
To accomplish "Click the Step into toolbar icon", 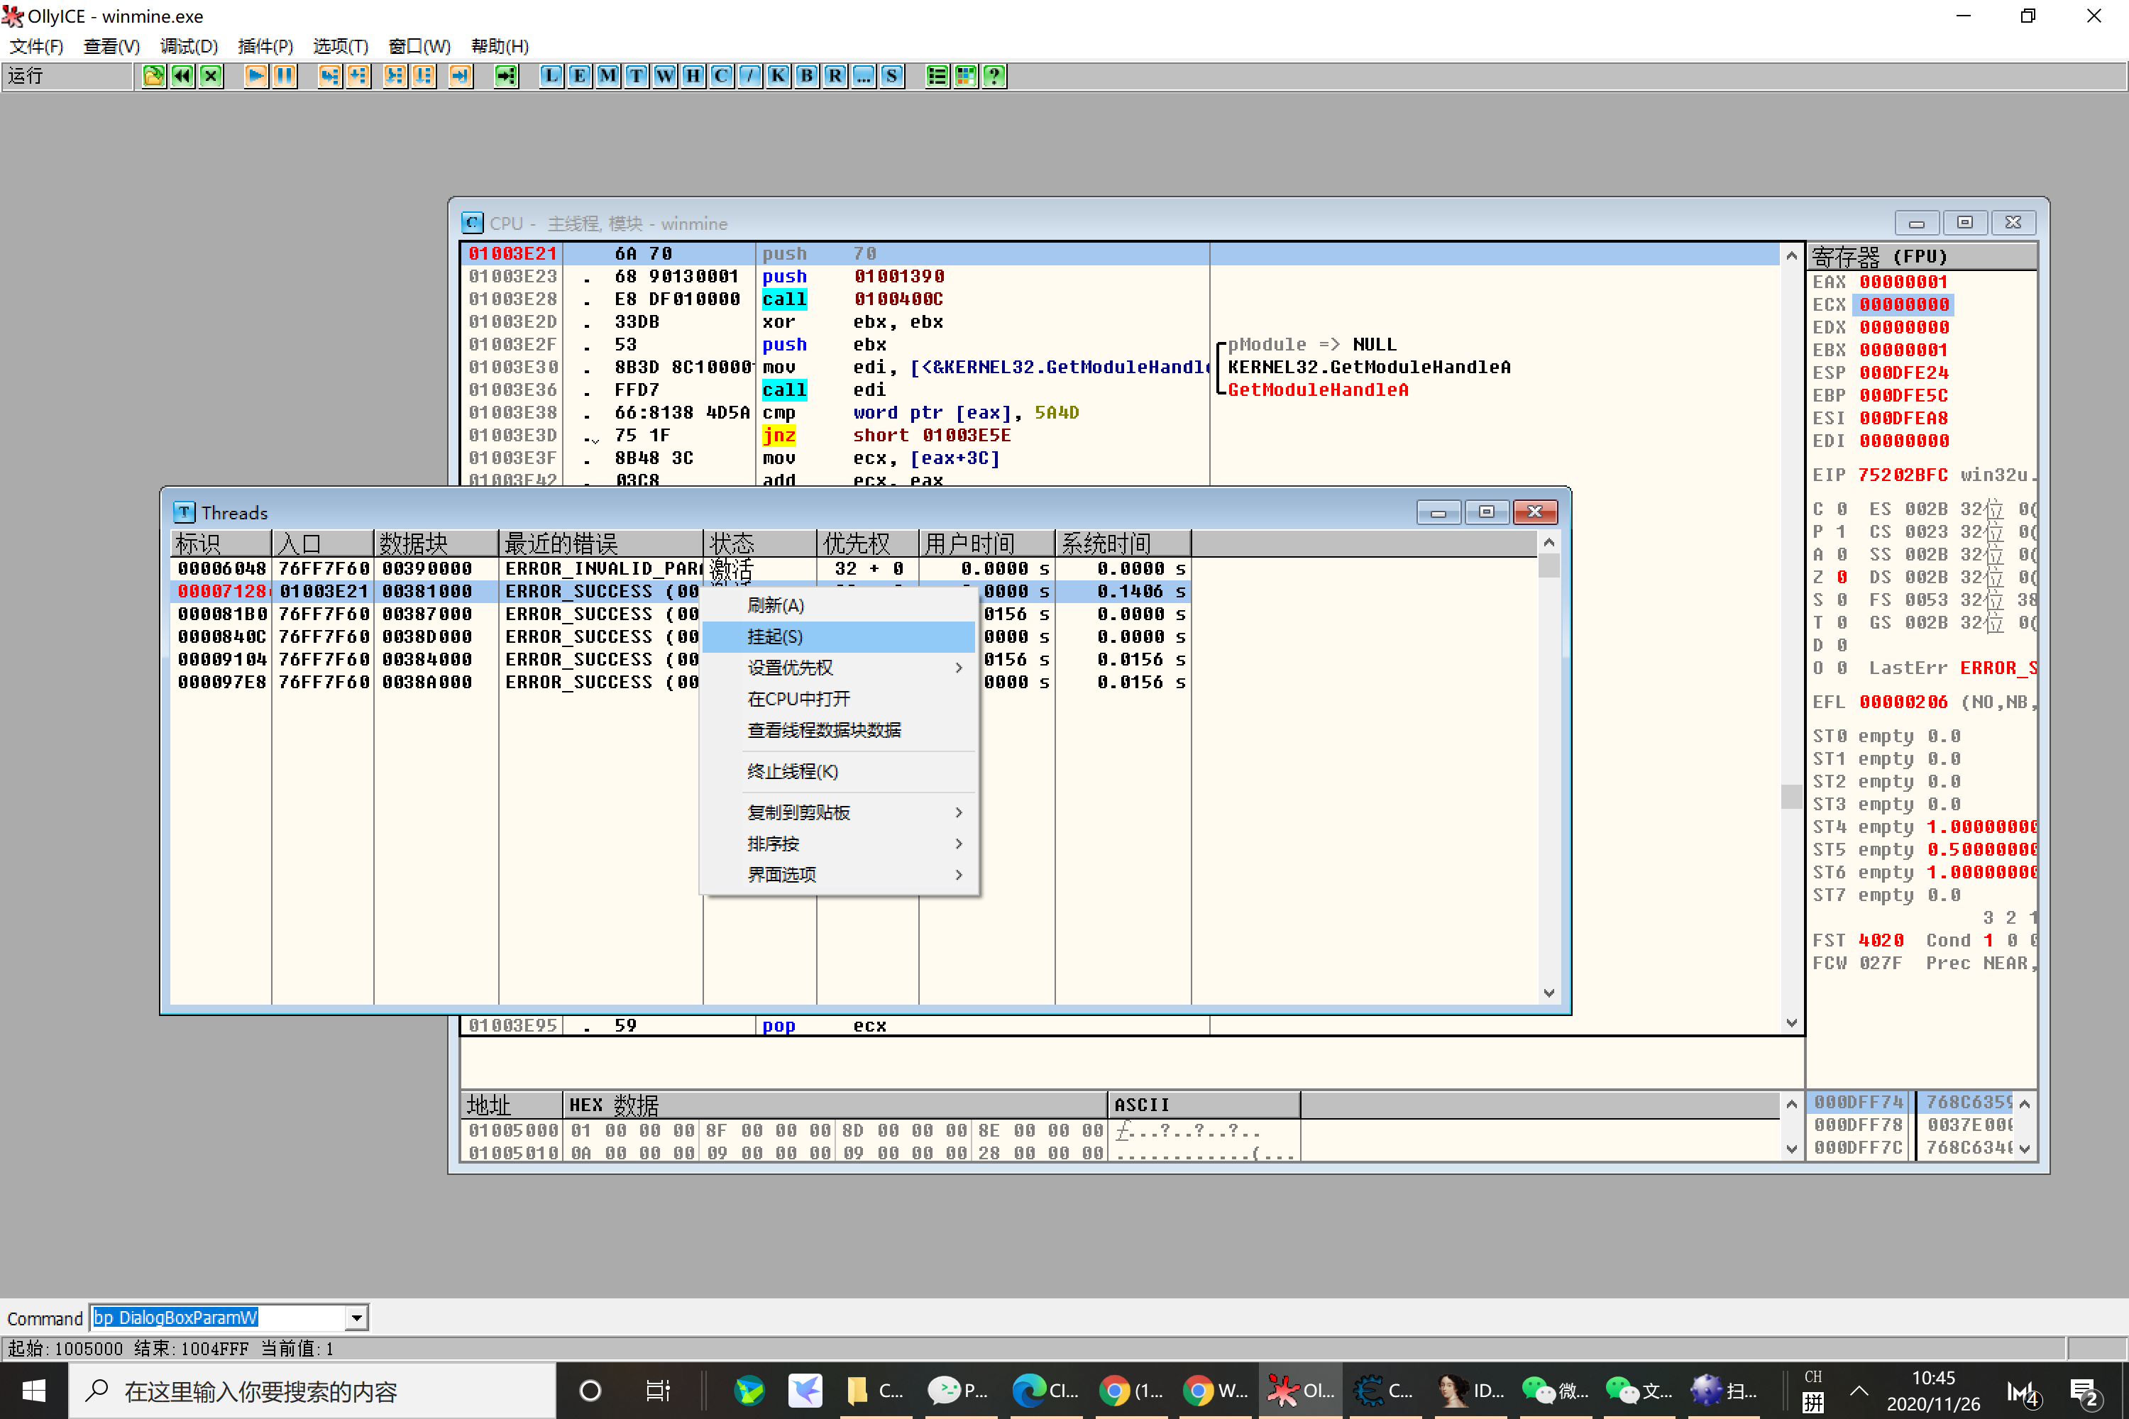I will coord(329,76).
